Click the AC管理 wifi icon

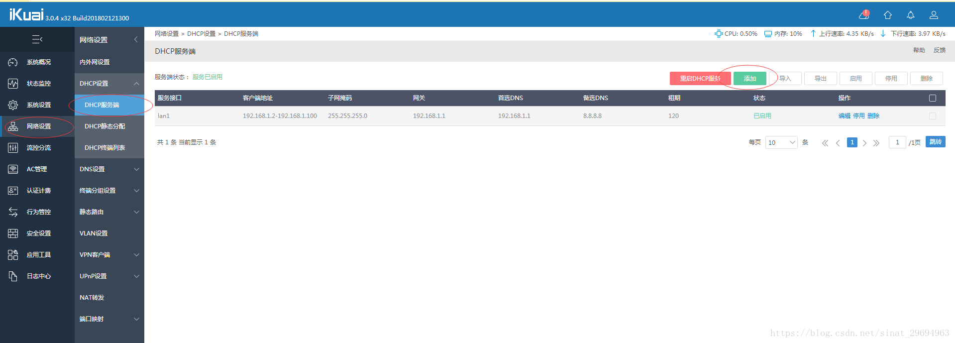pyautogui.click(x=13, y=169)
